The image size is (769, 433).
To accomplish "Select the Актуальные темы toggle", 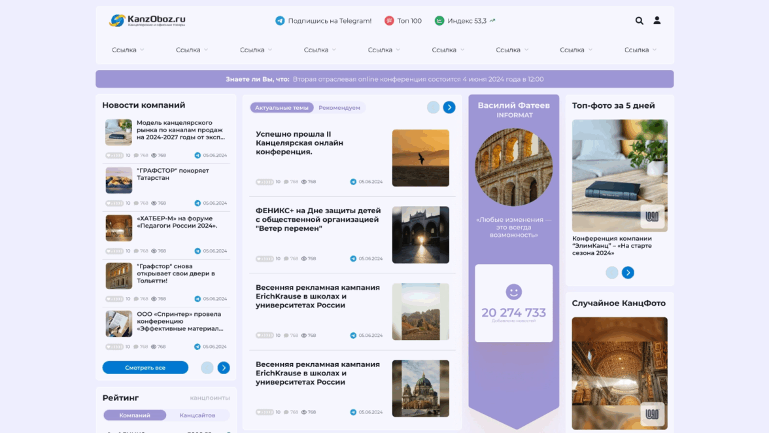I will [x=282, y=108].
